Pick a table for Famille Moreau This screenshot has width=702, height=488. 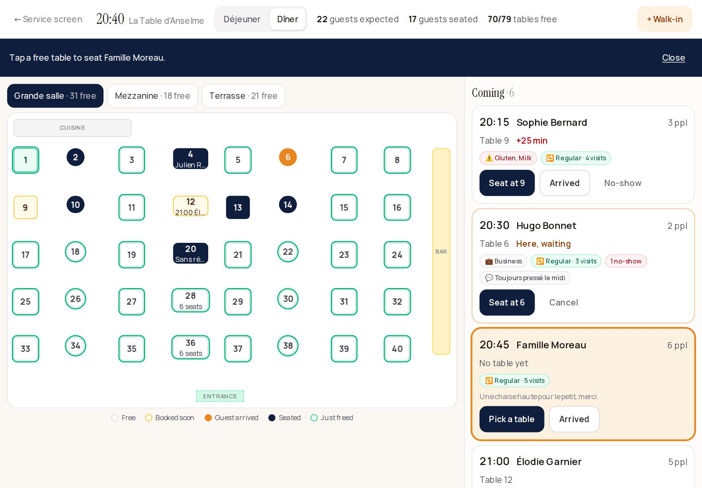click(x=512, y=419)
